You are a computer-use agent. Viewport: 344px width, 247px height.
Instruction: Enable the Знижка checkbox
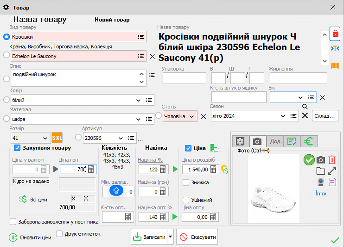pyautogui.click(x=187, y=183)
